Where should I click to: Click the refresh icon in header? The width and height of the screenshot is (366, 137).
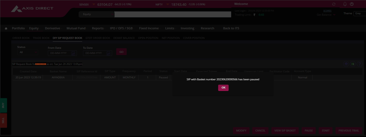(334, 4)
